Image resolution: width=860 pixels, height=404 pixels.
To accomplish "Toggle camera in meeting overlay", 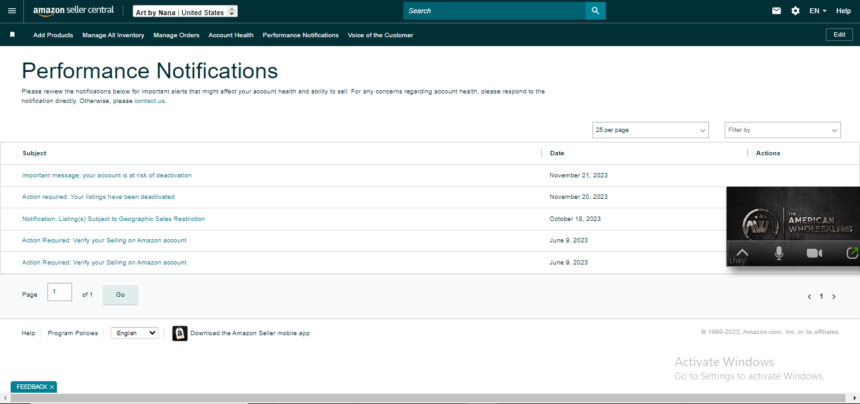I will (x=814, y=253).
